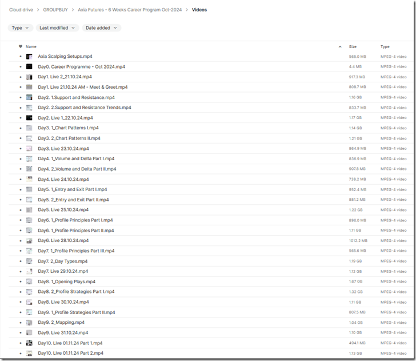The height and width of the screenshot is (361, 416).
Task: Click Day3. 1_Chart Patterns I.mp4 thumbnail icon
Action: point(29,128)
